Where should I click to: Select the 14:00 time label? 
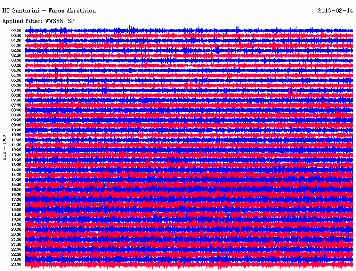16,170
